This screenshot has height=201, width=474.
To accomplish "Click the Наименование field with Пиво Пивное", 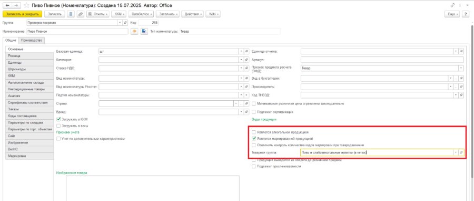I will click(x=77, y=31).
